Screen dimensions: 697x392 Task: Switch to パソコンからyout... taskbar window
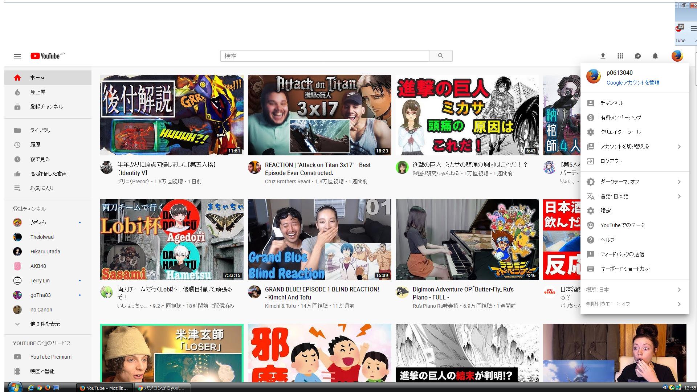point(162,388)
